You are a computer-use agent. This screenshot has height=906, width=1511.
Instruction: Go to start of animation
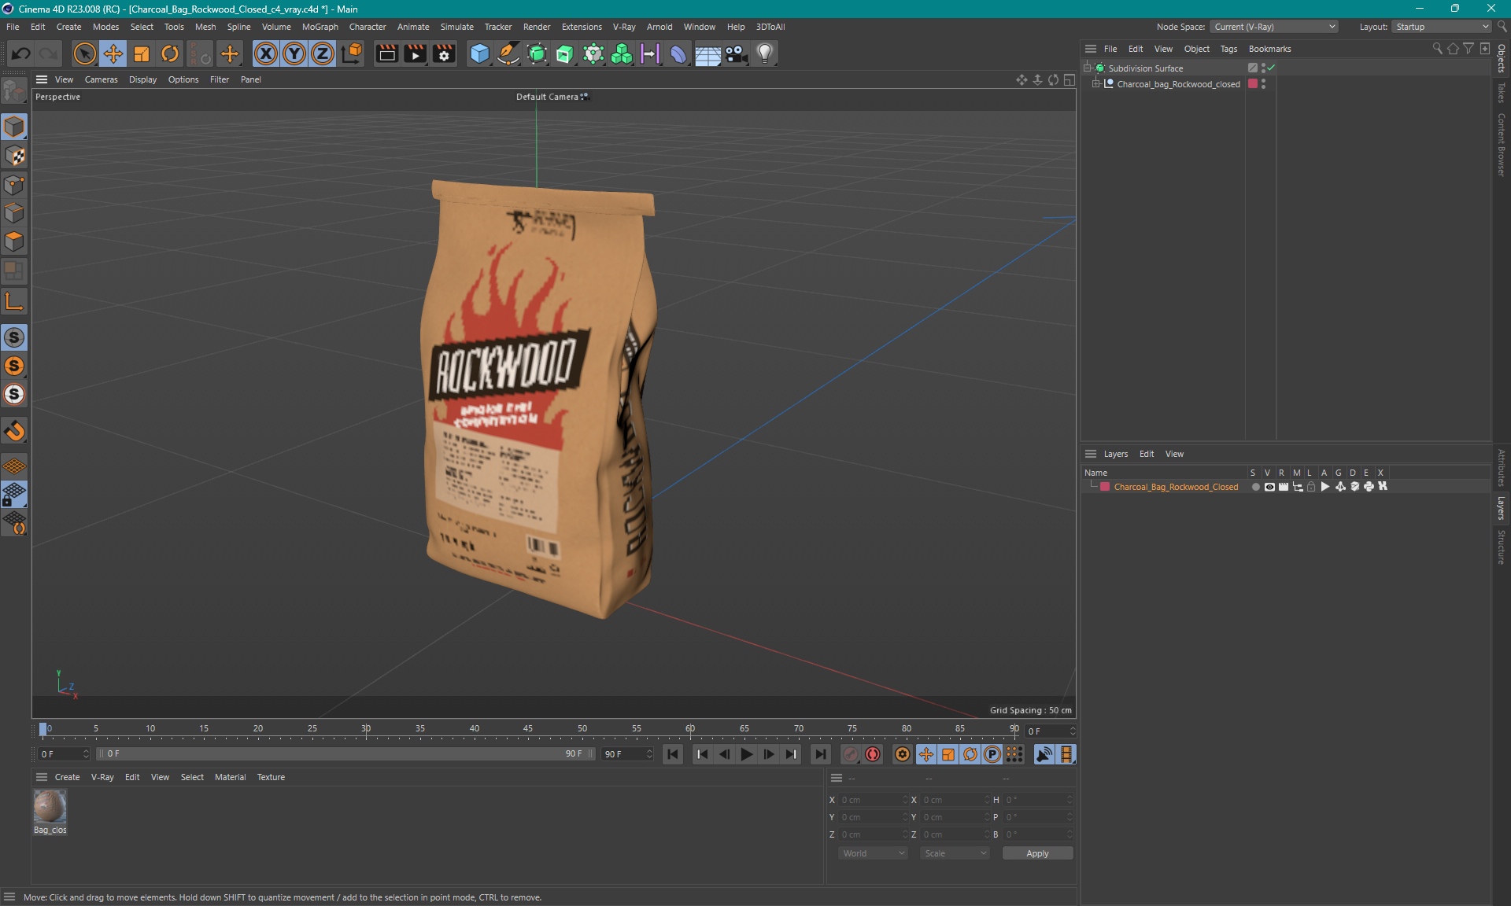tap(673, 754)
